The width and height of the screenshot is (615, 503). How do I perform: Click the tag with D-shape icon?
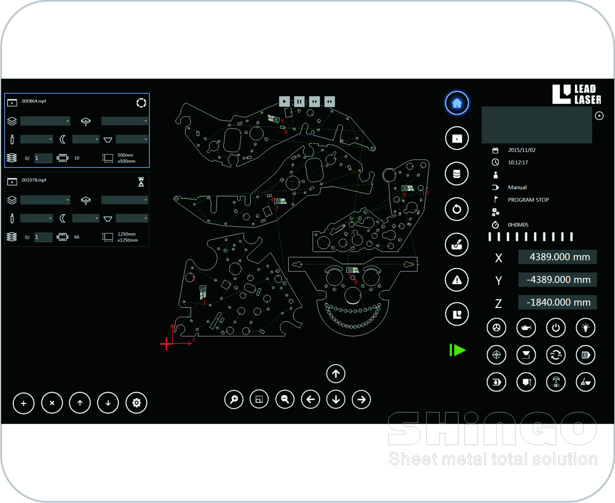pos(496,382)
